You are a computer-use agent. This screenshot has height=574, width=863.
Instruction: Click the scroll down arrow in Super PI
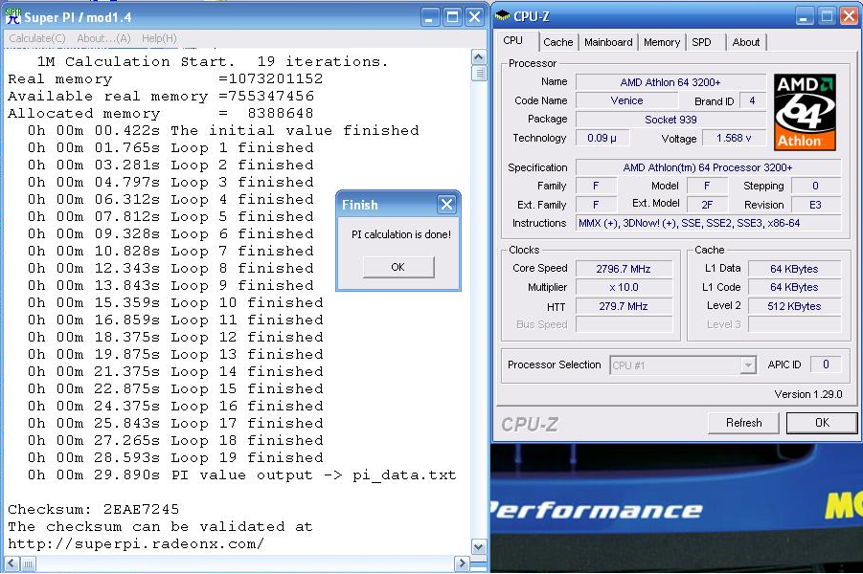pos(479,547)
